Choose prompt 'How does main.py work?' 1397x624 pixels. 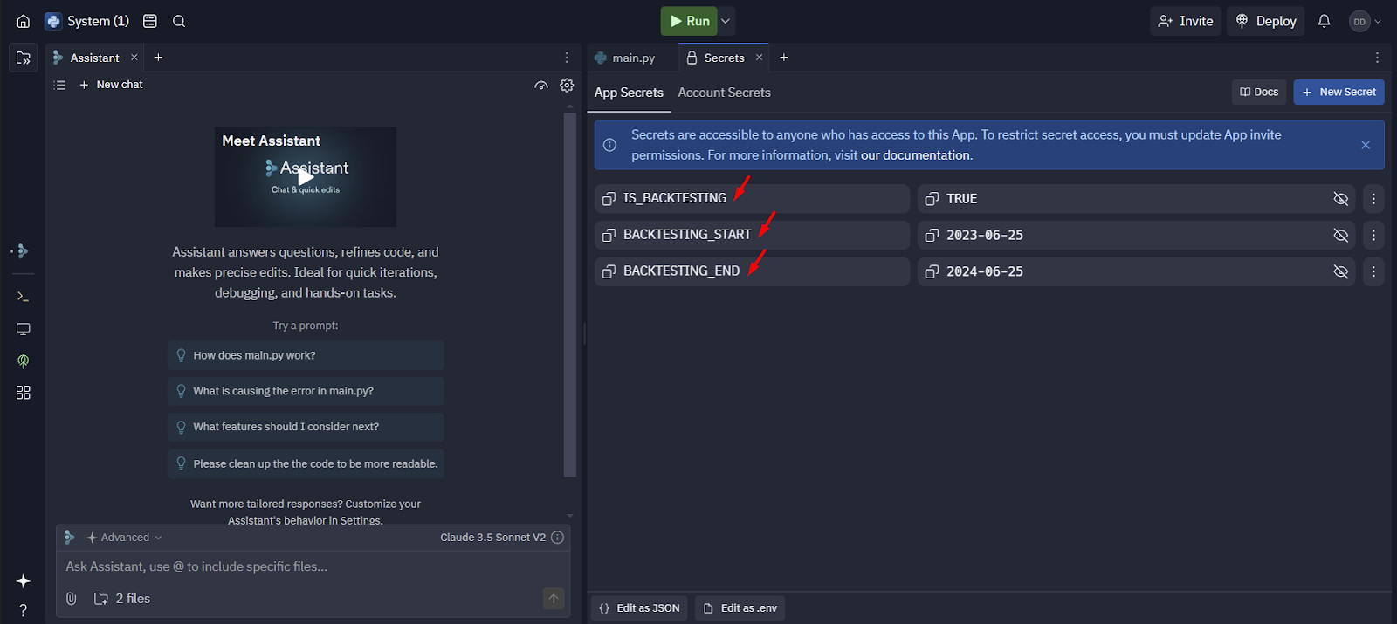[306, 355]
